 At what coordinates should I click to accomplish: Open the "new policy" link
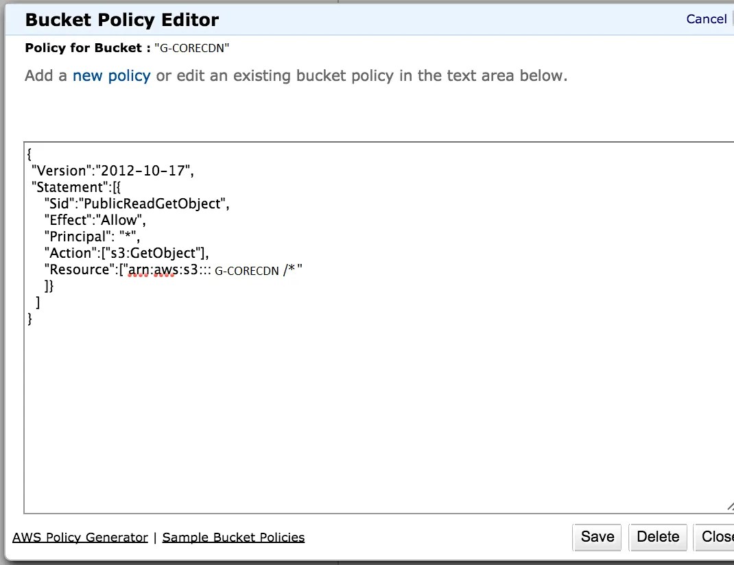point(111,75)
